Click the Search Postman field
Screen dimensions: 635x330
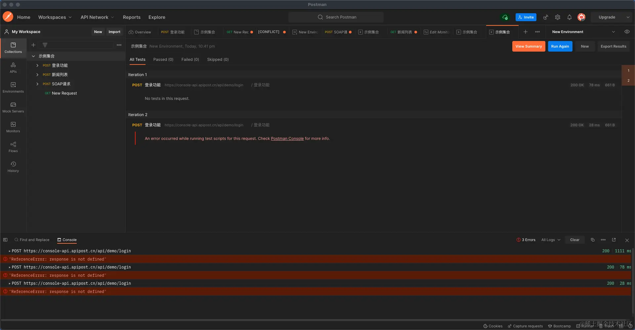(336, 17)
